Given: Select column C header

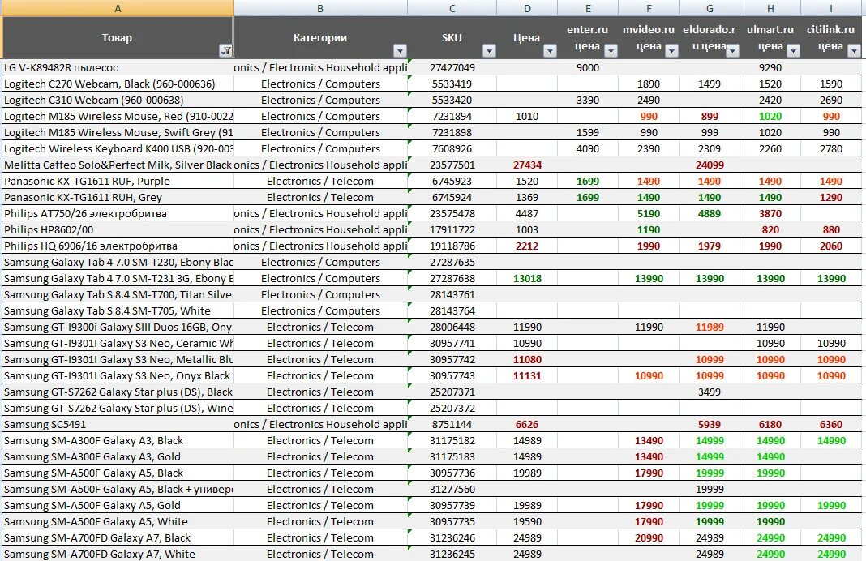Looking at the screenshot, I should (x=452, y=8).
